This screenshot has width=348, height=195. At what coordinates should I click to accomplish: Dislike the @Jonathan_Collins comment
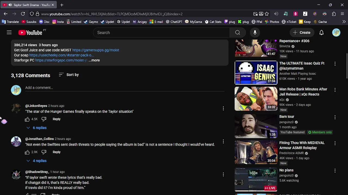coord(44,152)
